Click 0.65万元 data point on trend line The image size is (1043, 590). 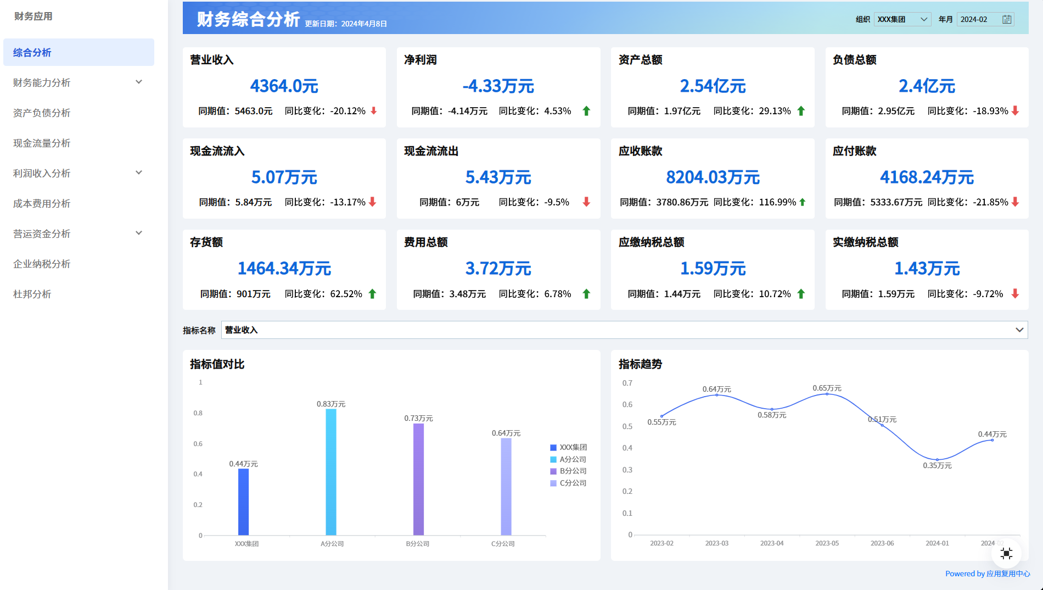pos(827,394)
